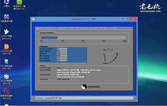This screenshot has width=167, height=106.
Task: Open the 计算机 desktop icon
Action: click(6, 3)
